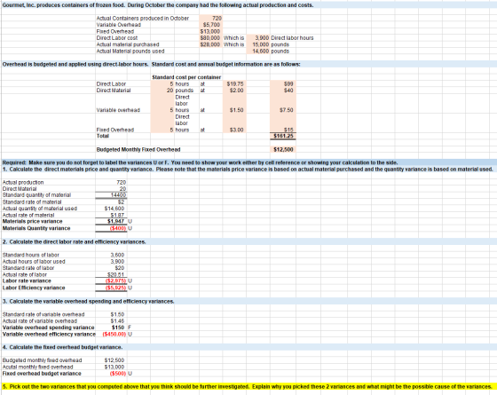Click the yellow highlighted question 5 row
Image resolution: width=497 pixels, height=395 pixels.
click(x=248, y=387)
